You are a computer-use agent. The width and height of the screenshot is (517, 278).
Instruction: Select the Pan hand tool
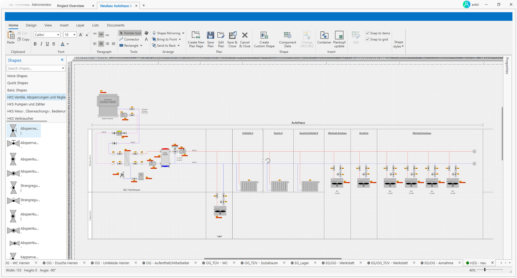pos(146,33)
